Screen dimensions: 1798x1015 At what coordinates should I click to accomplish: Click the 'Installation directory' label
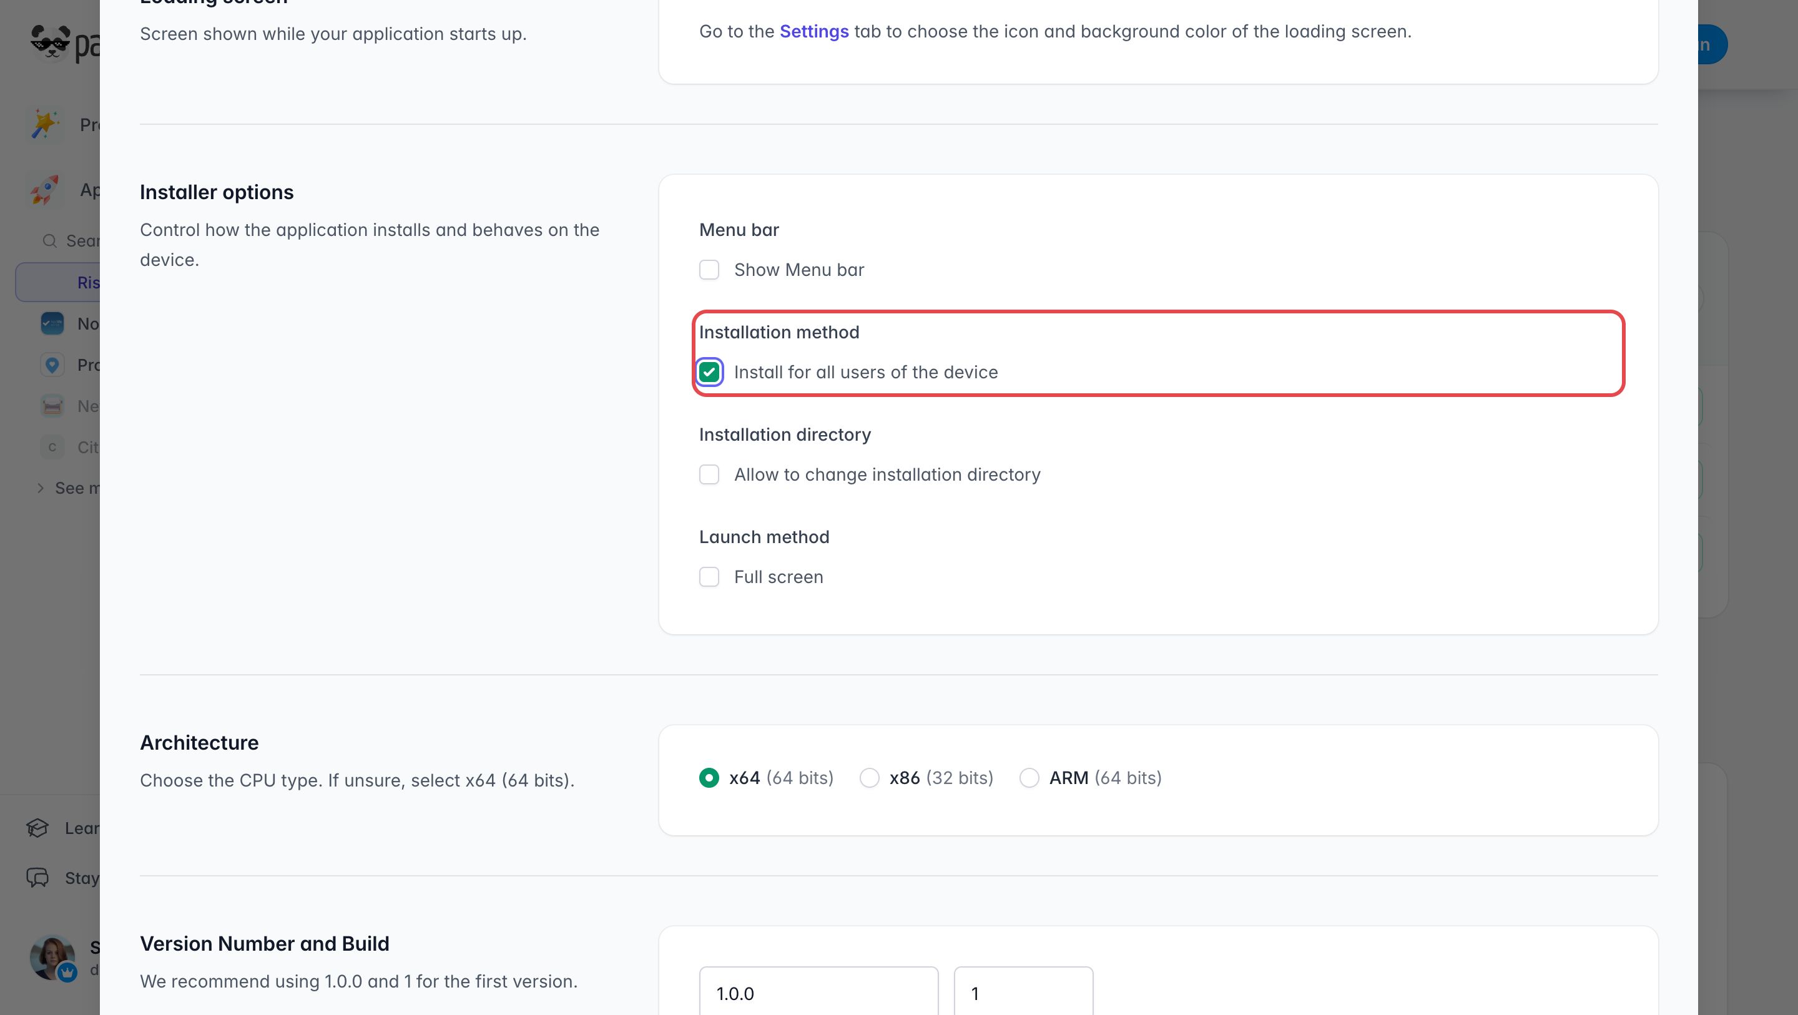click(785, 435)
